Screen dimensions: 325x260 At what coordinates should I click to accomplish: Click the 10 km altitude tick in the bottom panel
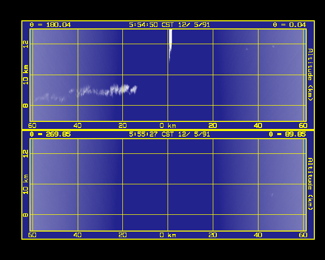click(x=25, y=184)
